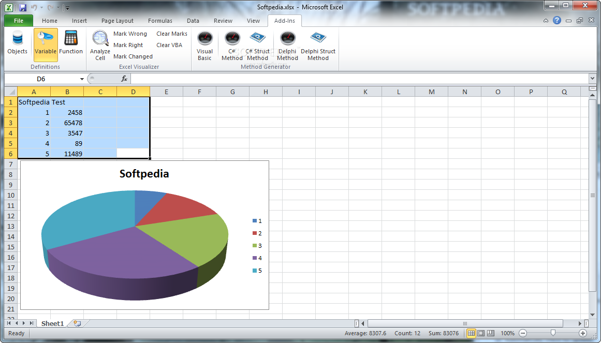Customize the Quick Access Toolbar dropdown

67,7
